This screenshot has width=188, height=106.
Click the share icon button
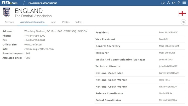183,22
